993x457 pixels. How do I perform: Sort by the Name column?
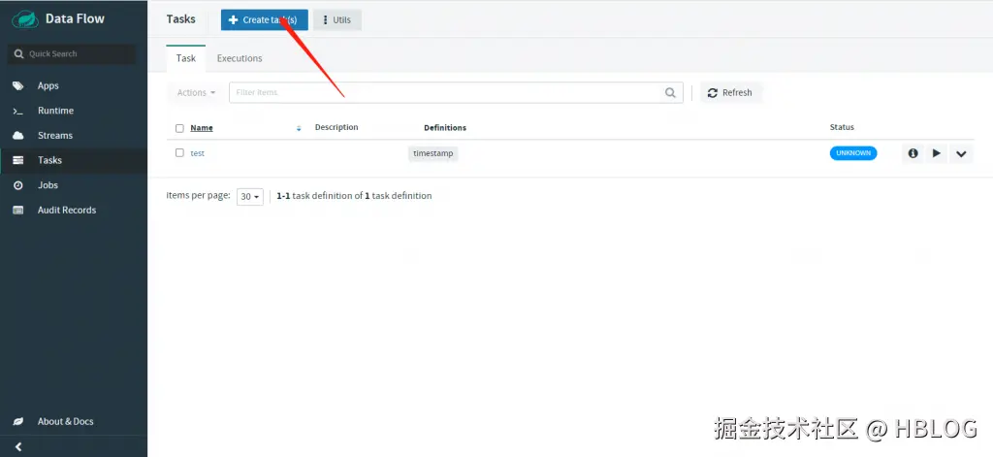click(202, 127)
